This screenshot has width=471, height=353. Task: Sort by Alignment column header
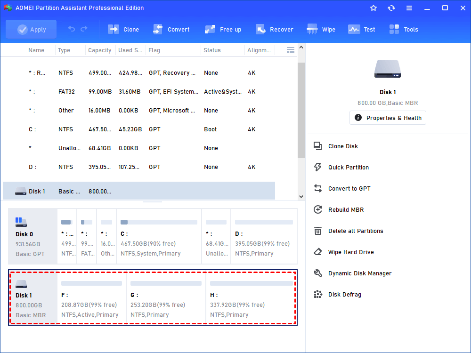coord(259,50)
